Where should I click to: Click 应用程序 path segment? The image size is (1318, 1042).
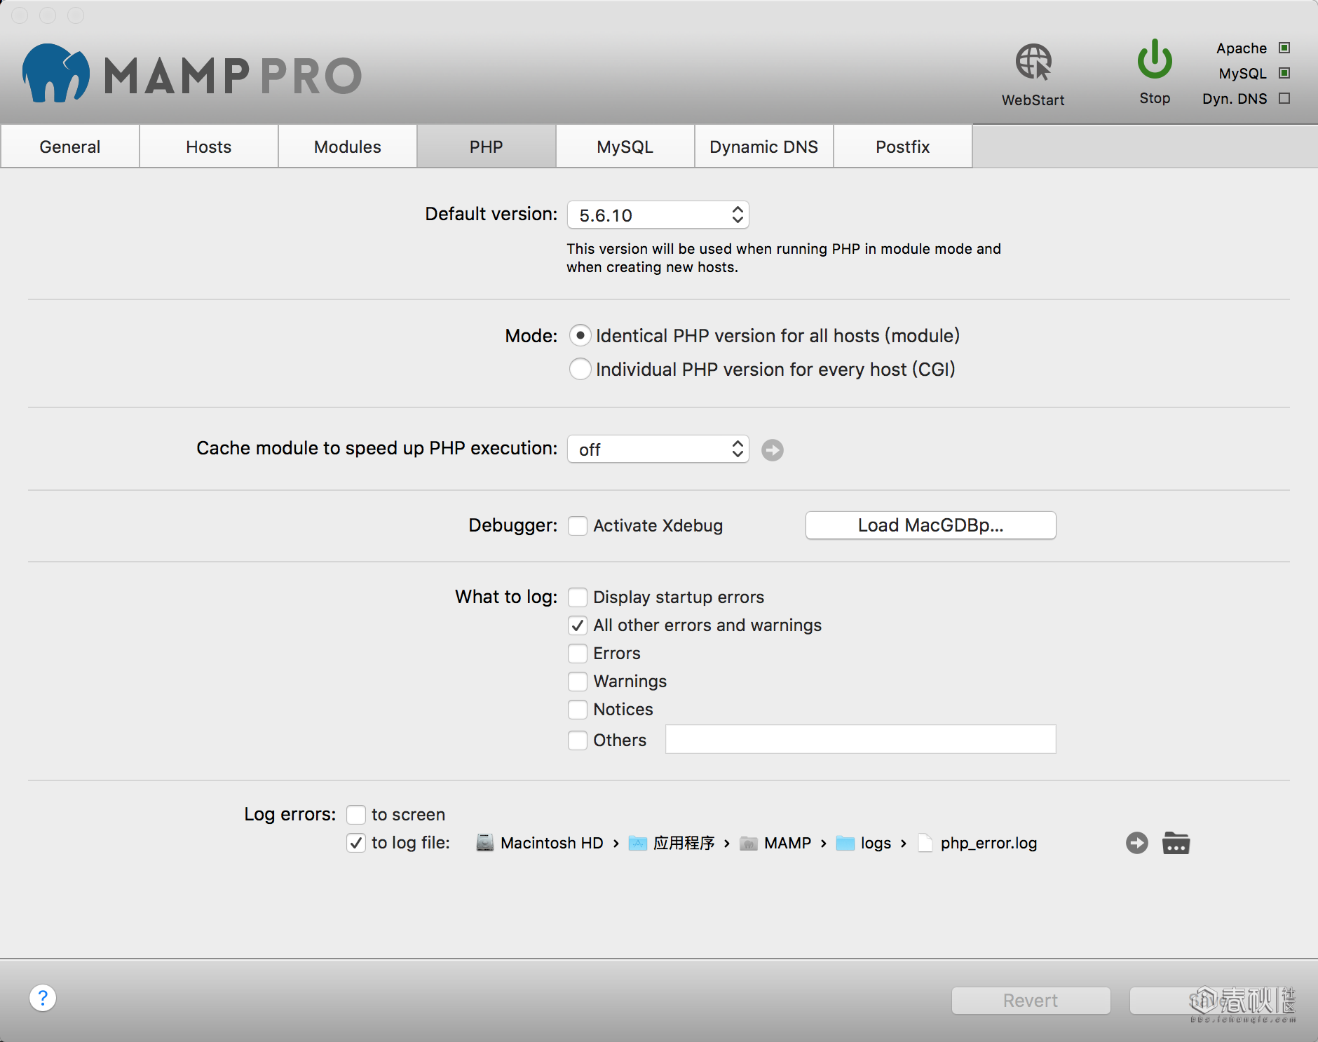pos(684,843)
